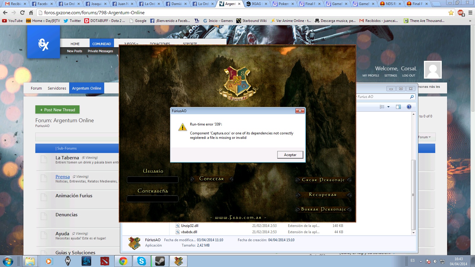Click Post New Thread button

(x=58, y=110)
